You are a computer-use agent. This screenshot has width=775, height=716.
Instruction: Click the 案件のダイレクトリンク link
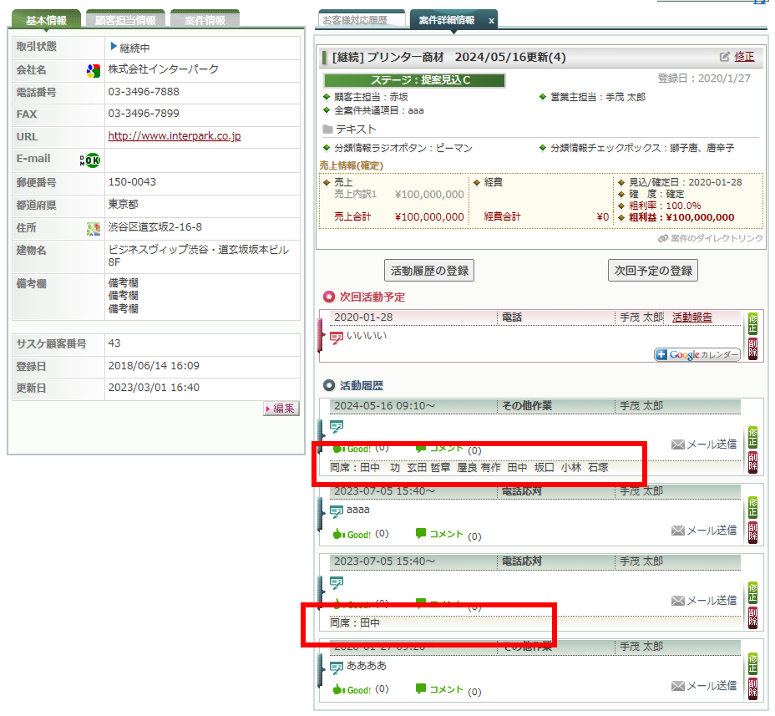tap(710, 238)
